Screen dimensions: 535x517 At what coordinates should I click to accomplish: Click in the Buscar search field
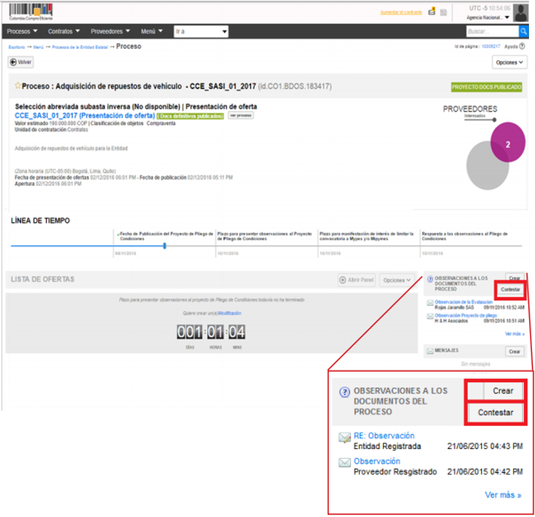(x=492, y=31)
